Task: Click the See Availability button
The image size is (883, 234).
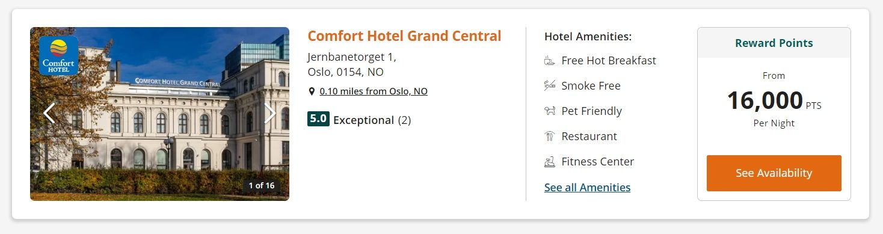Action: coord(774,173)
